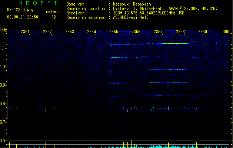
Task: Click the kHz axis unit label
Action: [3, 30]
